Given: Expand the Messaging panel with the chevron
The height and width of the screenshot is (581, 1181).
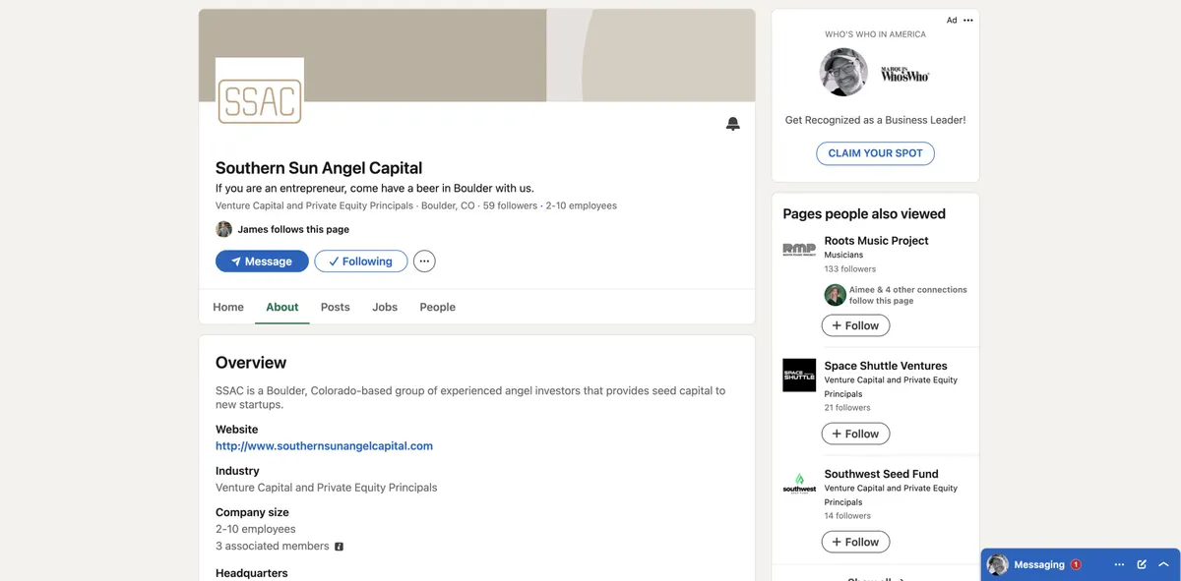Looking at the screenshot, I should pos(1163,565).
